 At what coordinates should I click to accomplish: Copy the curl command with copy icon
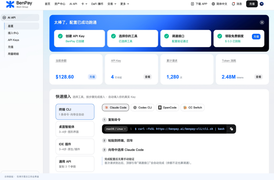point(231,129)
